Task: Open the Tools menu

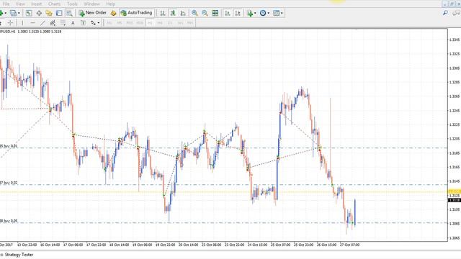Action: coord(72,4)
